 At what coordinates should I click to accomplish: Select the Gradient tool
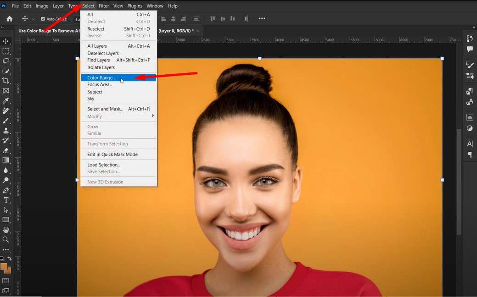(x=6, y=160)
